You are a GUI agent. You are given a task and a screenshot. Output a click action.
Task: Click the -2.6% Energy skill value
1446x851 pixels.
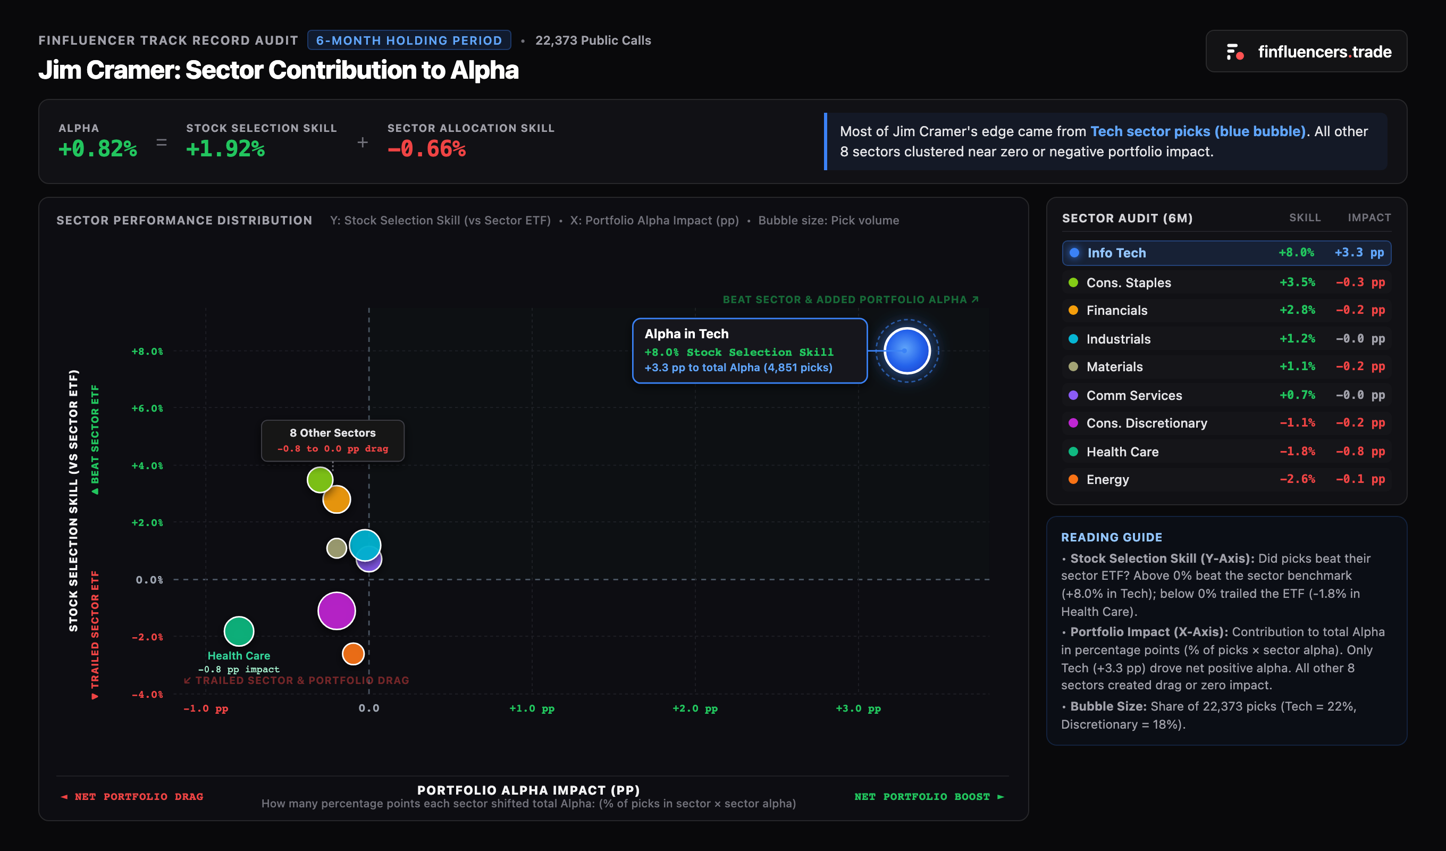click(1297, 479)
